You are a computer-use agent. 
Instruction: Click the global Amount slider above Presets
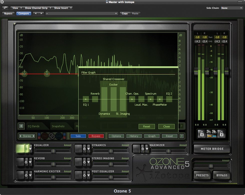point(211,166)
